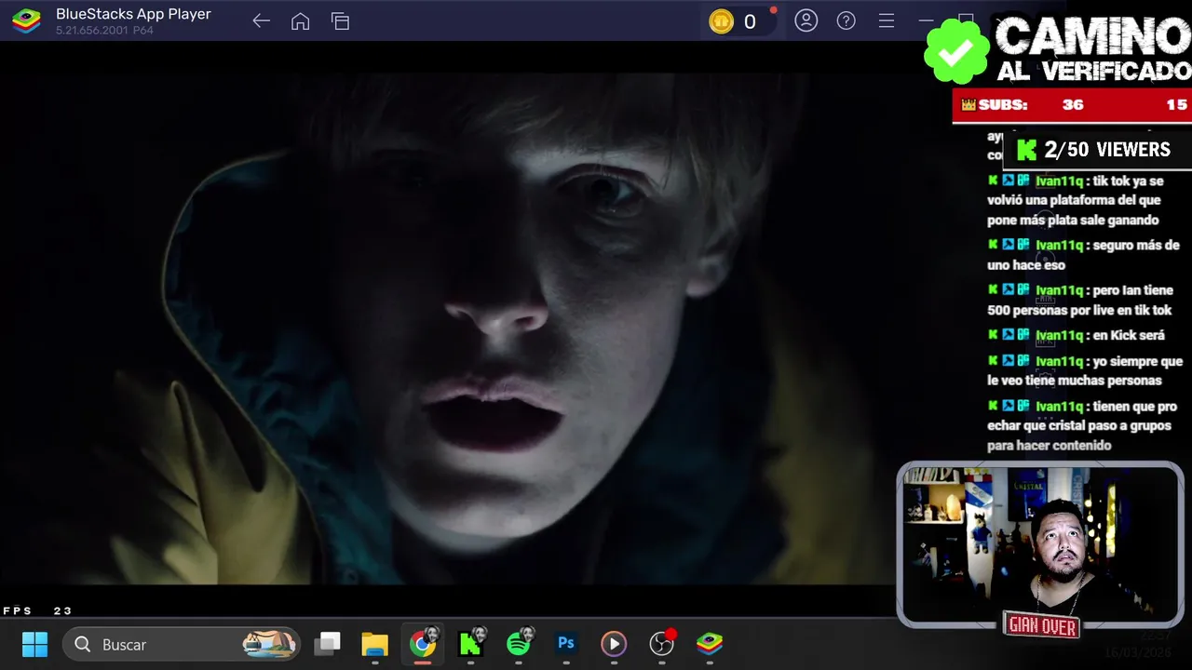Open BlueStacks from the taskbar
The height and width of the screenshot is (670, 1192).
coord(710,644)
